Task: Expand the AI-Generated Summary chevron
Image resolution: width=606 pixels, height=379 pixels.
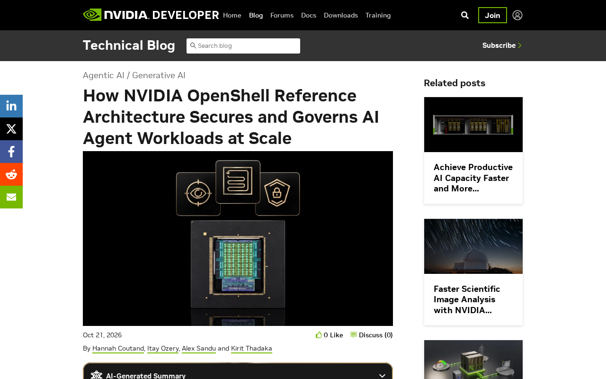Action: (x=383, y=376)
